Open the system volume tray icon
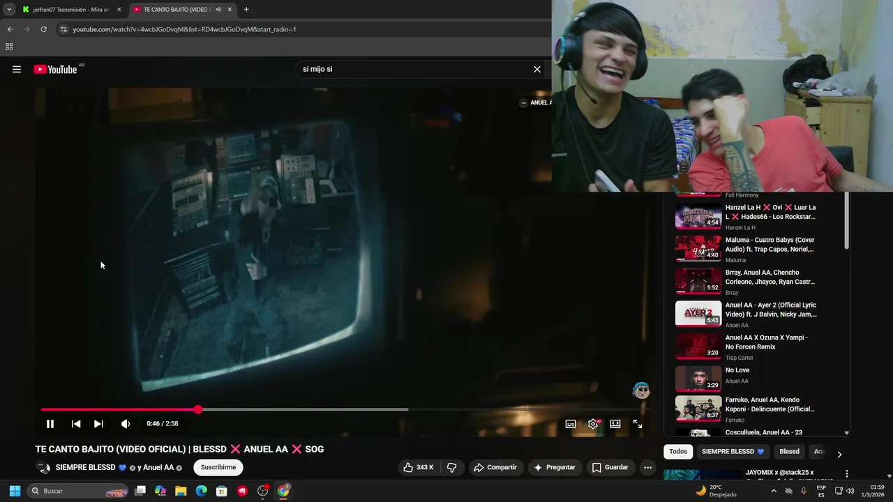The image size is (893, 502). pos(850,491)
